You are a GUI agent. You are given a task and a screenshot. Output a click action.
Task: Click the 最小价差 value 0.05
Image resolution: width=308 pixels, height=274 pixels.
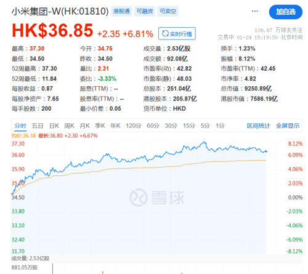point(115,108)
